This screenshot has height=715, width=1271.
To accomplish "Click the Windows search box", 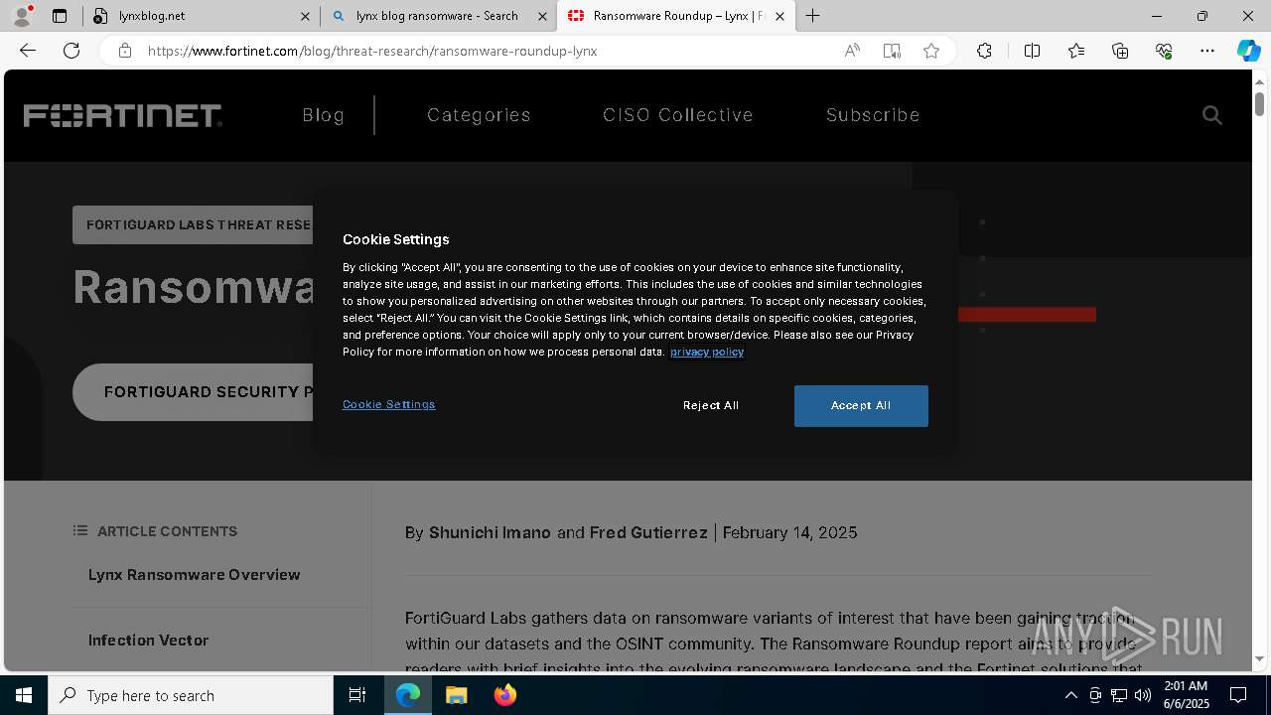I will click(x=191, y=695).
